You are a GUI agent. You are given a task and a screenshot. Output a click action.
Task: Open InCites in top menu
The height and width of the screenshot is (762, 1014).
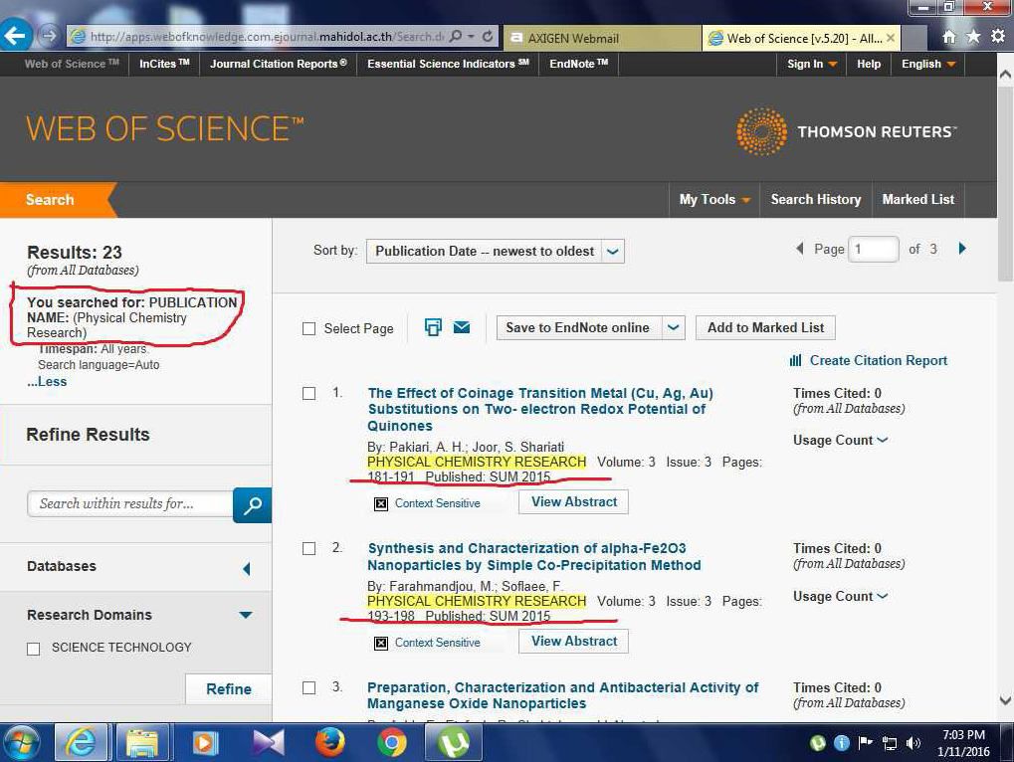[x=164, y=64]
